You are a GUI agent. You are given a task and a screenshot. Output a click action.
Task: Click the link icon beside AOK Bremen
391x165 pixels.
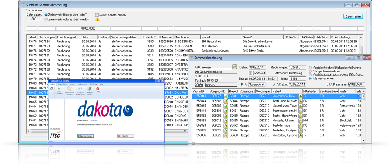tap(234, 67)
